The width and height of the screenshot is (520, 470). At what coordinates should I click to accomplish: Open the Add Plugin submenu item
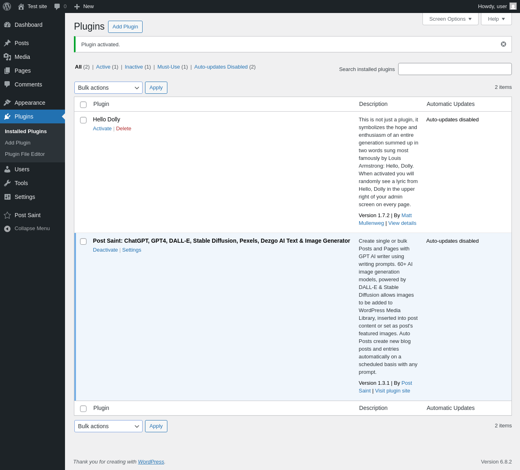pyautogui.click(x=17, y=143)
